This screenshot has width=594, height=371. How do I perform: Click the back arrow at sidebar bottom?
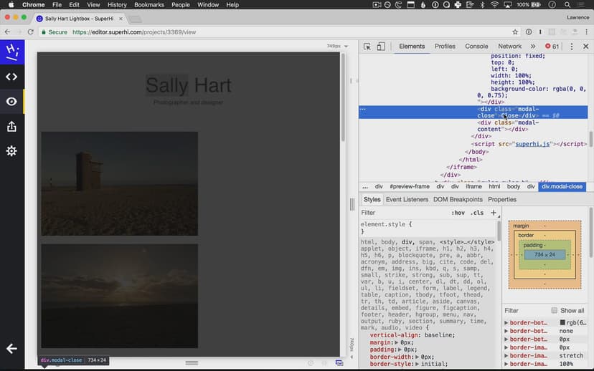[x=11, y=349]
